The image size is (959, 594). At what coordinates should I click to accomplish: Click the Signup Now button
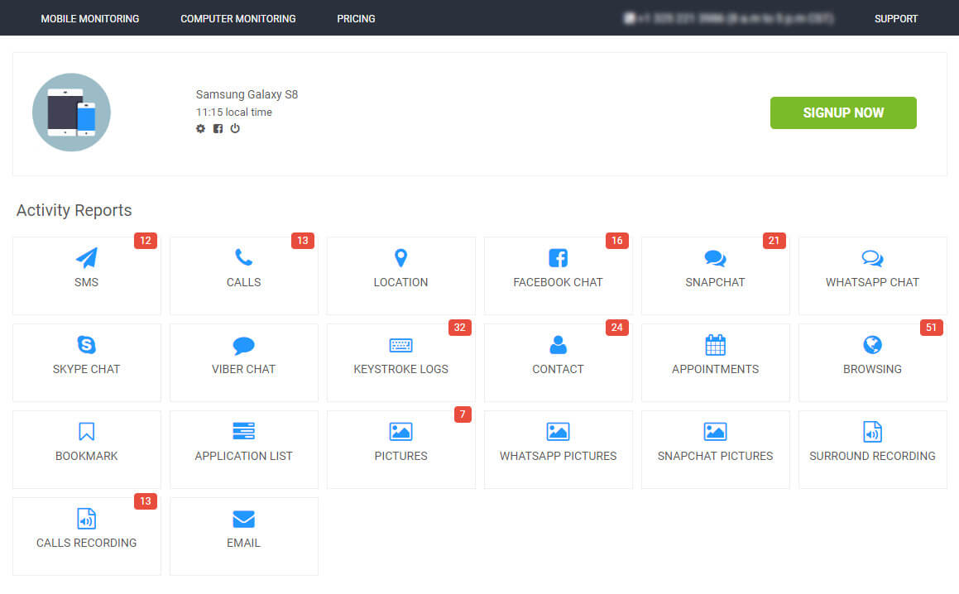843,113
